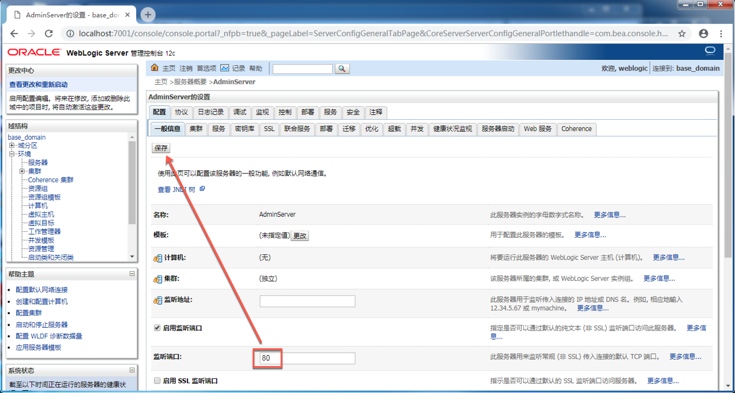Select the 联合服务 sub-tab
Viewport: 735px width, 393px height.
[x=298, y=129]
